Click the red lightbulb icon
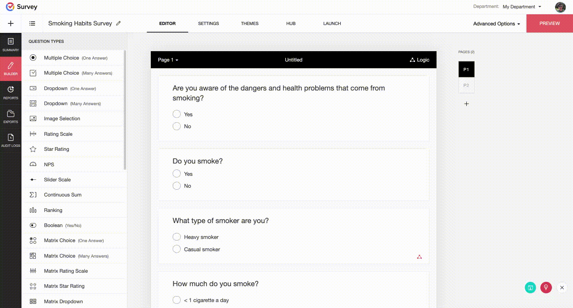This screenshot has height=308, width=573. (x=546, y=287)
